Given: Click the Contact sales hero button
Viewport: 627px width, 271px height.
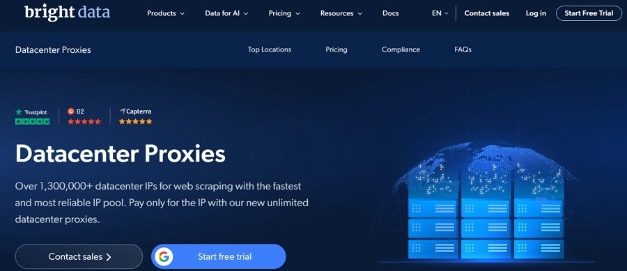Looking at the screenshot, I should tap(79, 256).
